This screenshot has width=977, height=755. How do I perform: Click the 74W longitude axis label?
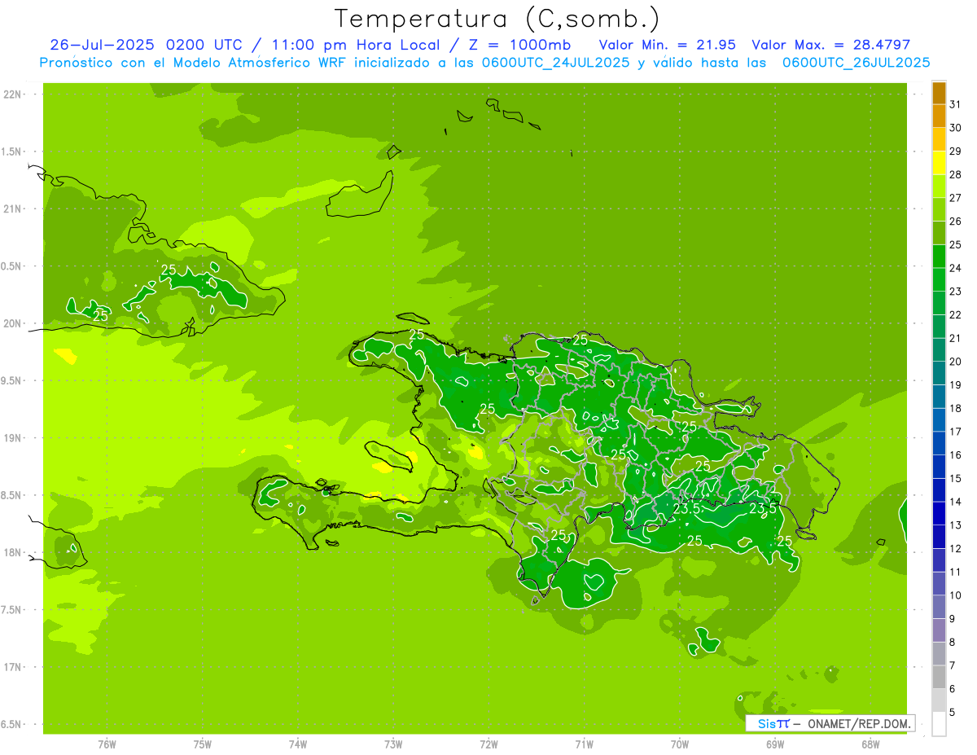click(297, 744)
